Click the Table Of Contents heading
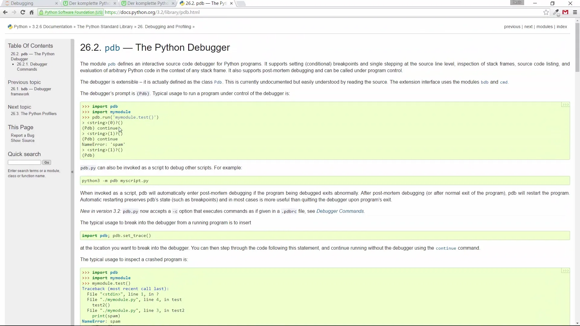 click(x=30, y=46)
